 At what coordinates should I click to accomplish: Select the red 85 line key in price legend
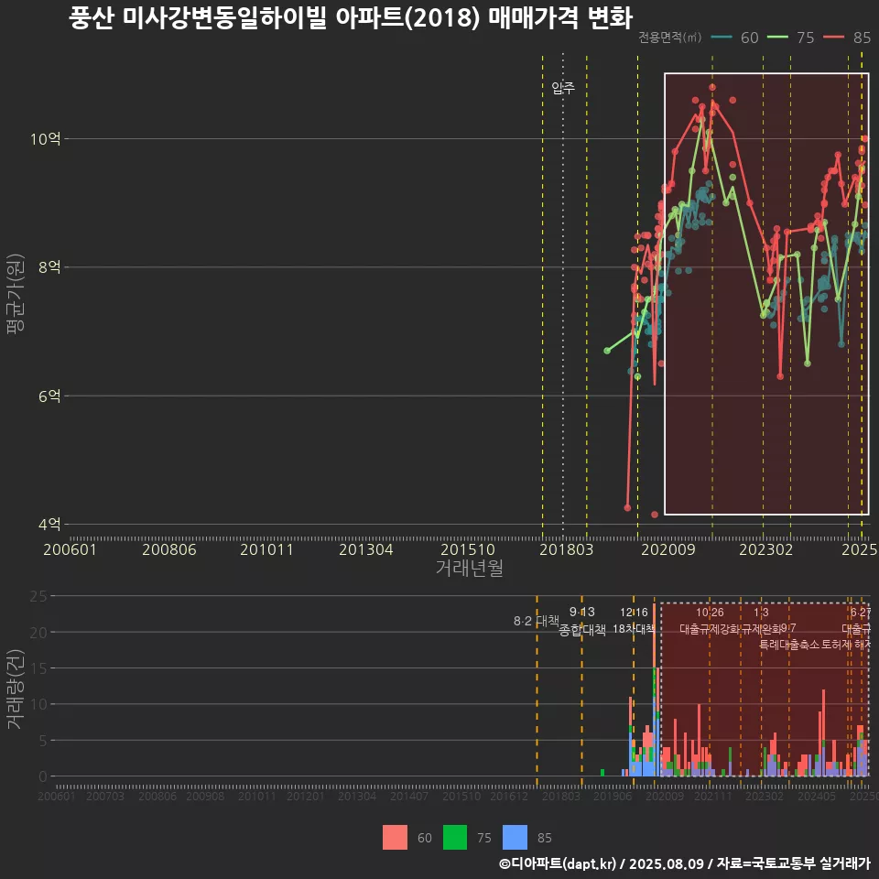pyautogui.click(x=833, y=38)
